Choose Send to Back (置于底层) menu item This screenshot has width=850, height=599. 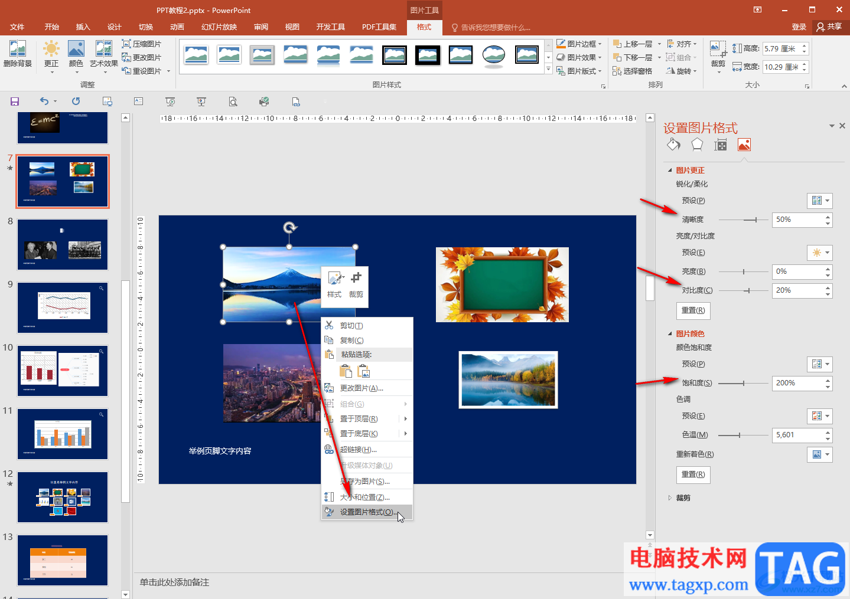[367, 434]
